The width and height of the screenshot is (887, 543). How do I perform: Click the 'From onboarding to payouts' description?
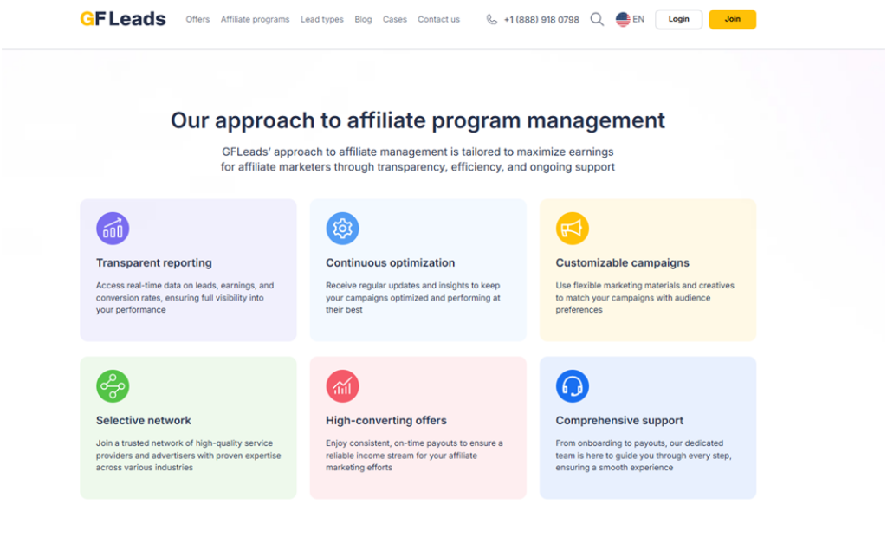point(644,456)
